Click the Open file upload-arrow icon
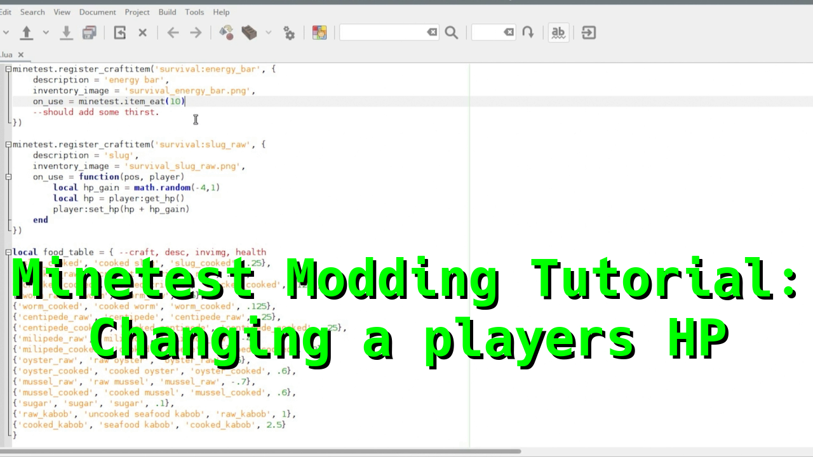813x457 pixels. pyautogui.click(x=27, y=32)
